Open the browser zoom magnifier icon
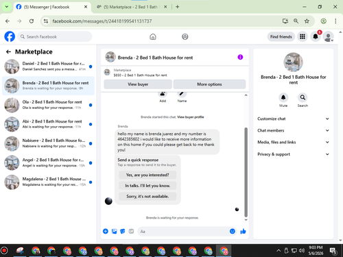Image resolution: width=343 pixels, height=257 pixels. pyautogui.click(x=296, y=21)
